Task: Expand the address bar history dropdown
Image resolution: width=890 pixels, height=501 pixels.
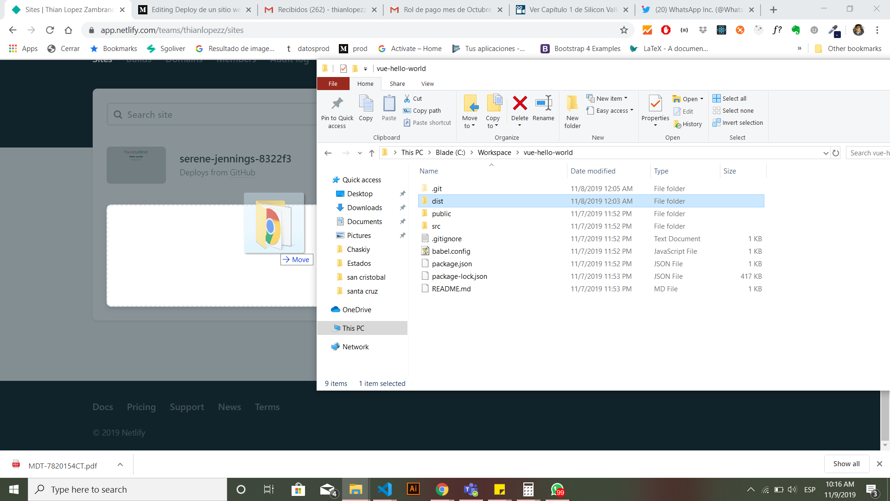Action: tap(826, 153)
